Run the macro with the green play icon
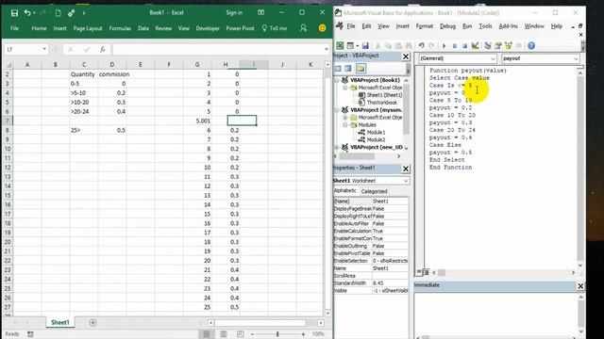The width and height of the screenshot is (604, 339). click(444, 46)
